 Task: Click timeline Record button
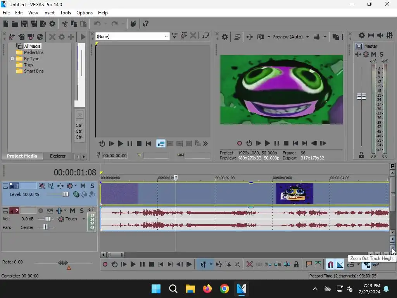(x=105, y=265)
